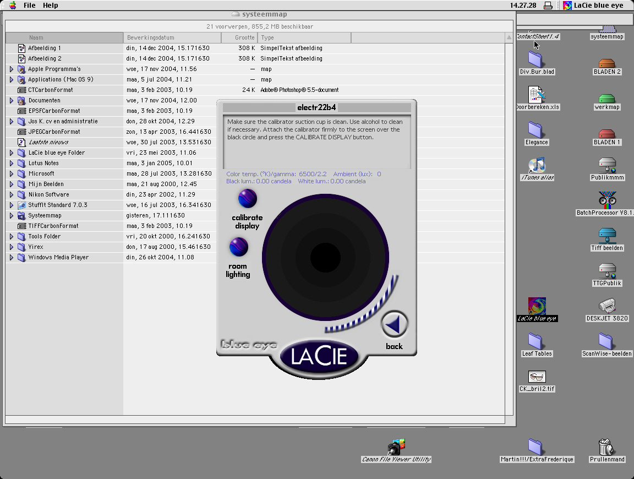Click the calibrate display sphere button

248,199
